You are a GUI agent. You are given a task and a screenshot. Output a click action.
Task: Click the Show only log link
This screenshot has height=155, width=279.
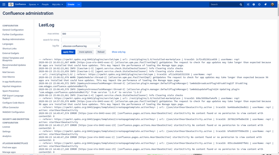[118, 52]
